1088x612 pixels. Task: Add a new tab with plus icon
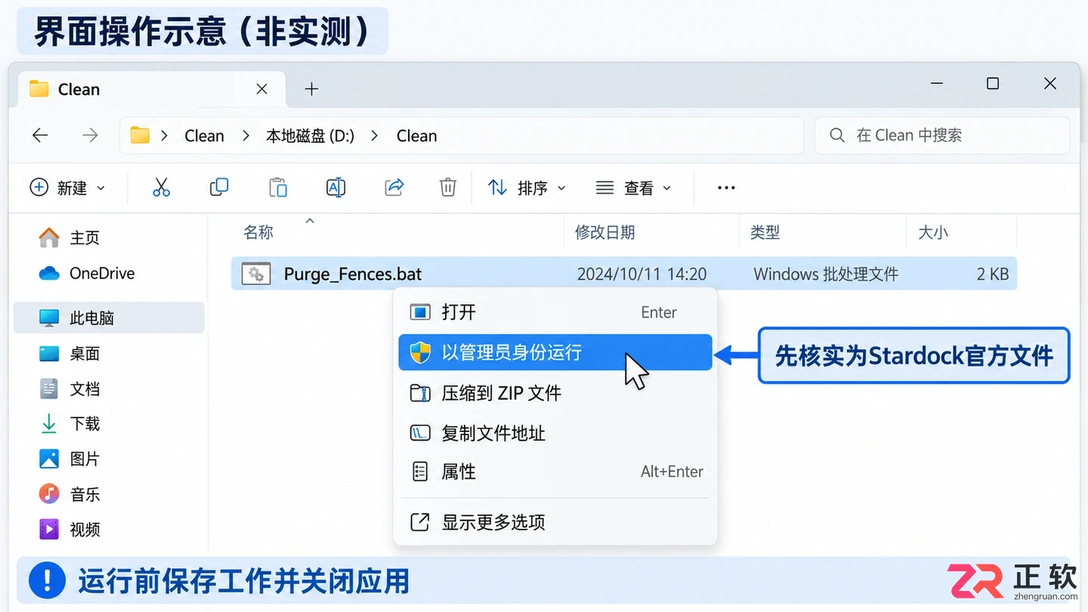tap(311, 89)
